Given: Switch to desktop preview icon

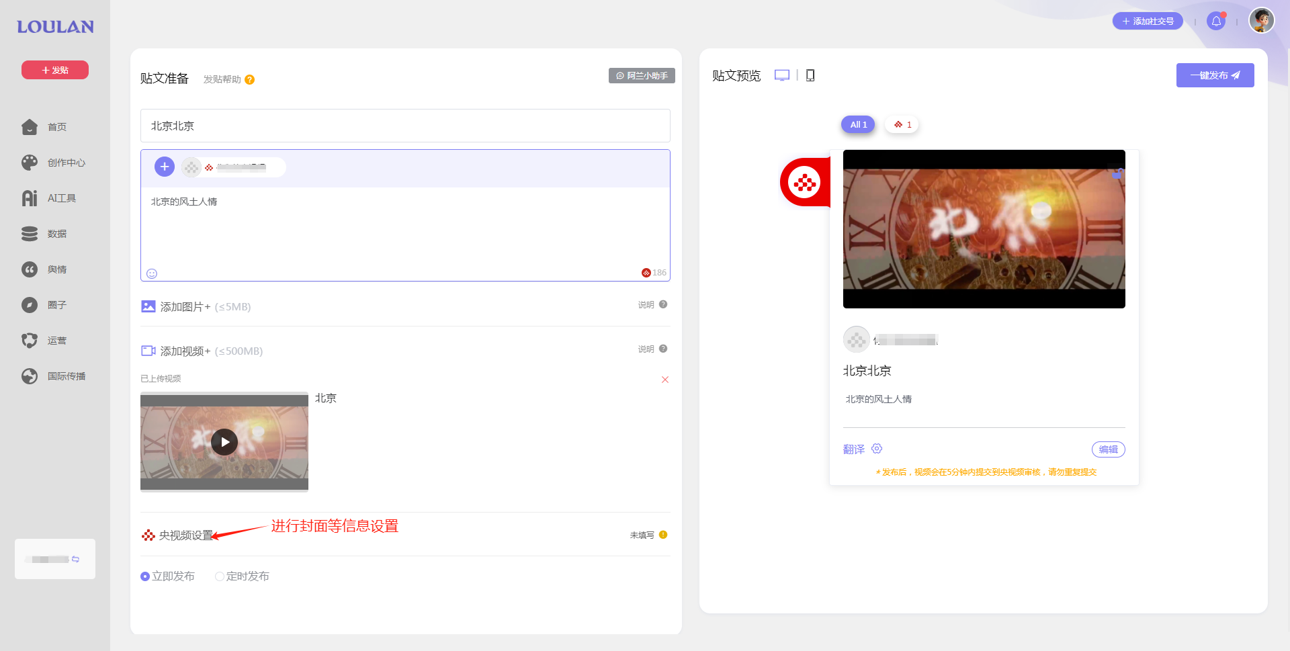Looking at the screenshot, I should pos(781,75).
